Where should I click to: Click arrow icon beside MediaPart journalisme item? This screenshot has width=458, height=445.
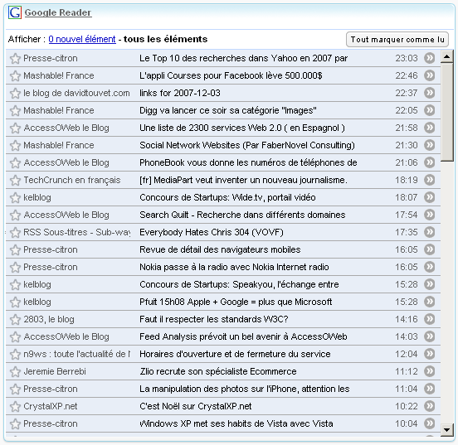coord(430,180)
